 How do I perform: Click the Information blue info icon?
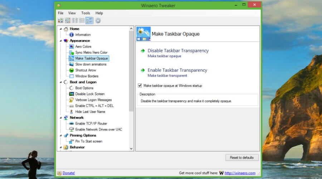pyautogui.click(x=72, y=35)
